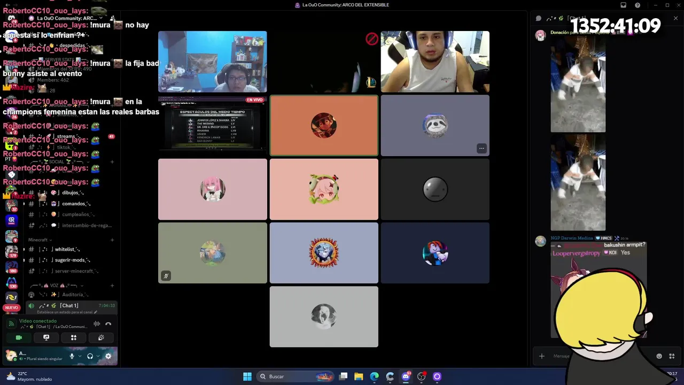This screenshot has height=385, width=684.
Task: Open noise suppression waveform icon
Action: point(97,324)
